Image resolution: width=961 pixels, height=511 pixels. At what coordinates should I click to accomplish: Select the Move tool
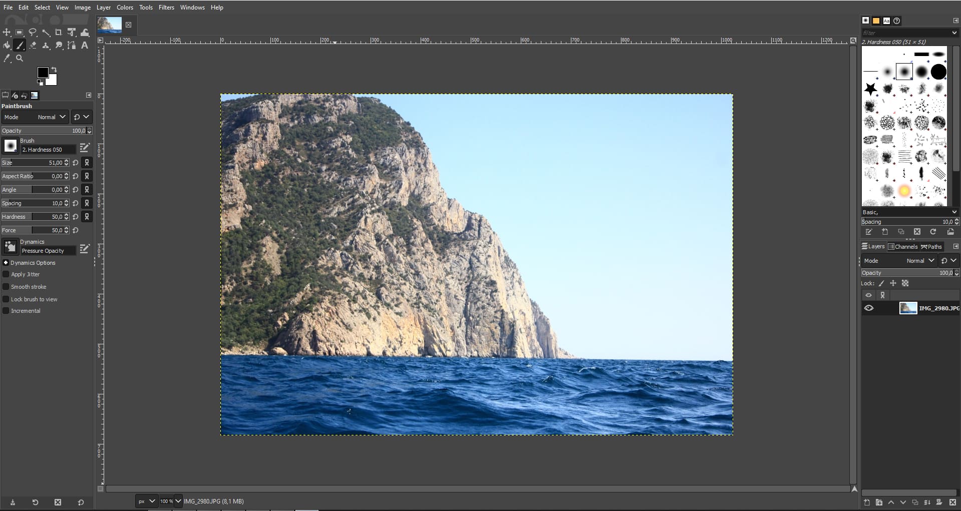pos(7,33)
